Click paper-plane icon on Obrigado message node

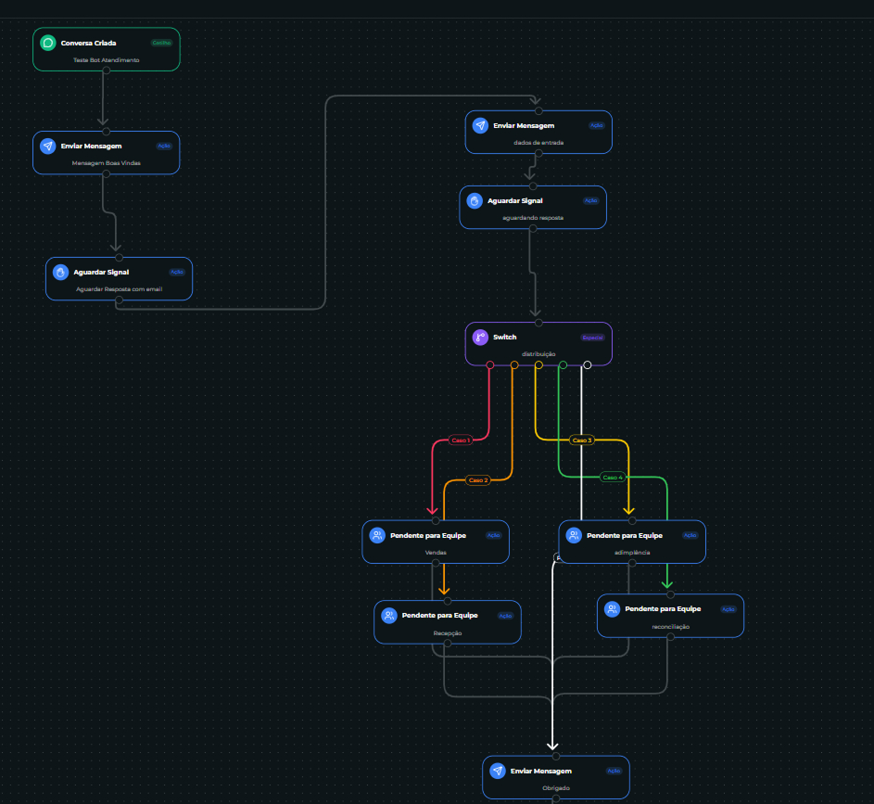[498, 772]
